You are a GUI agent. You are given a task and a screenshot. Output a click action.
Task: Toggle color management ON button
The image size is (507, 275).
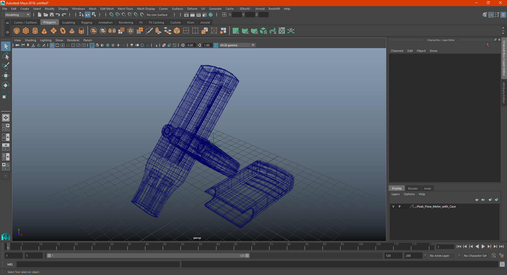(x=216, y=45)
